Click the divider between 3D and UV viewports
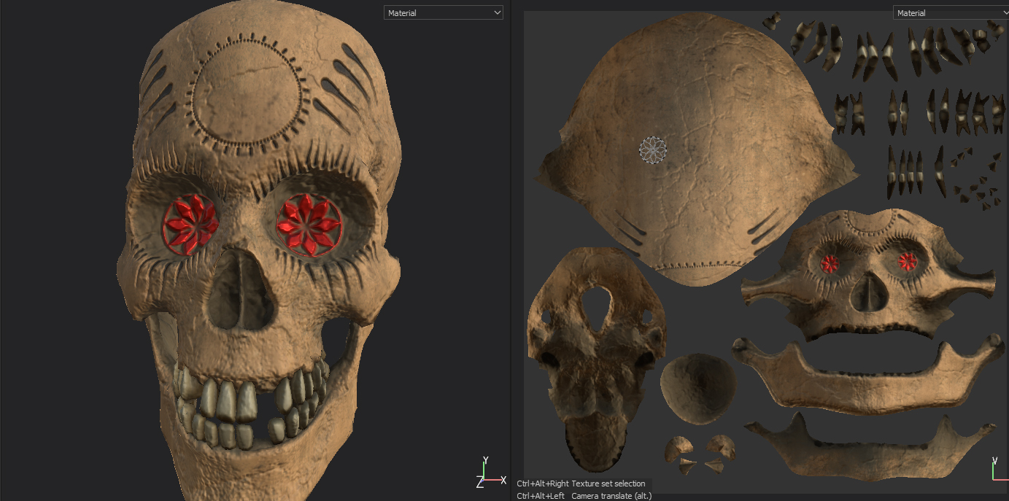This screenshot has width=1009, height=501. point(511,248)
